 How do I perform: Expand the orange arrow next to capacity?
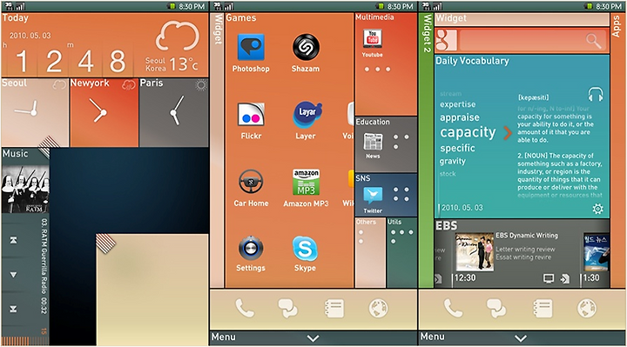point(508,133)
